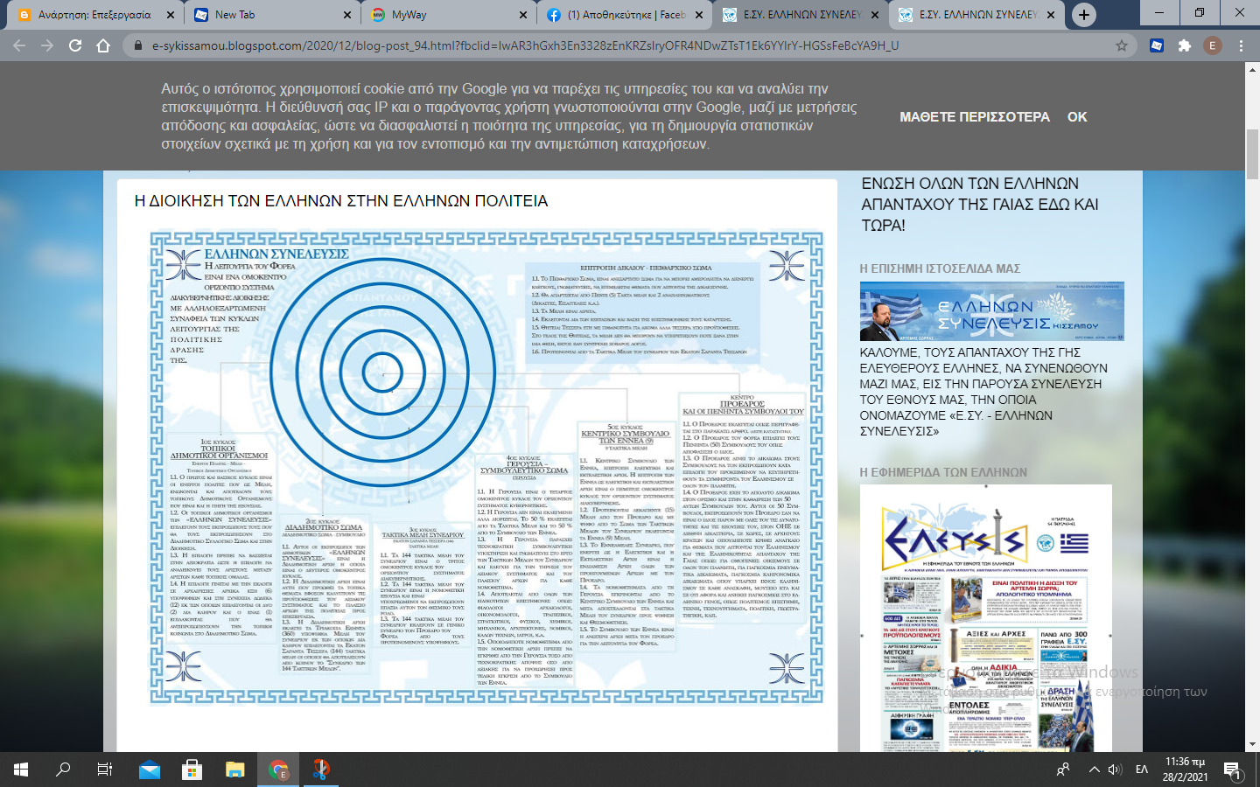Open File Explorer from taskbar
Image resolution: width=1260 pixels, height=787 pixels.
pyautogui.click(x=234, y=770)
